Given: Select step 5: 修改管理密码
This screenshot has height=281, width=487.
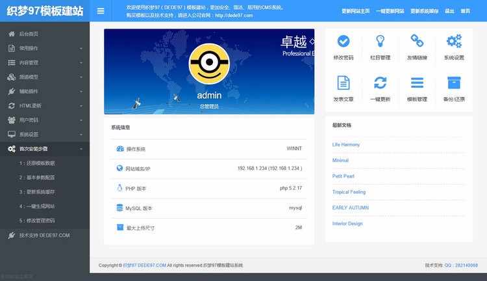Looking at the screenshot, I should [37, 221].
